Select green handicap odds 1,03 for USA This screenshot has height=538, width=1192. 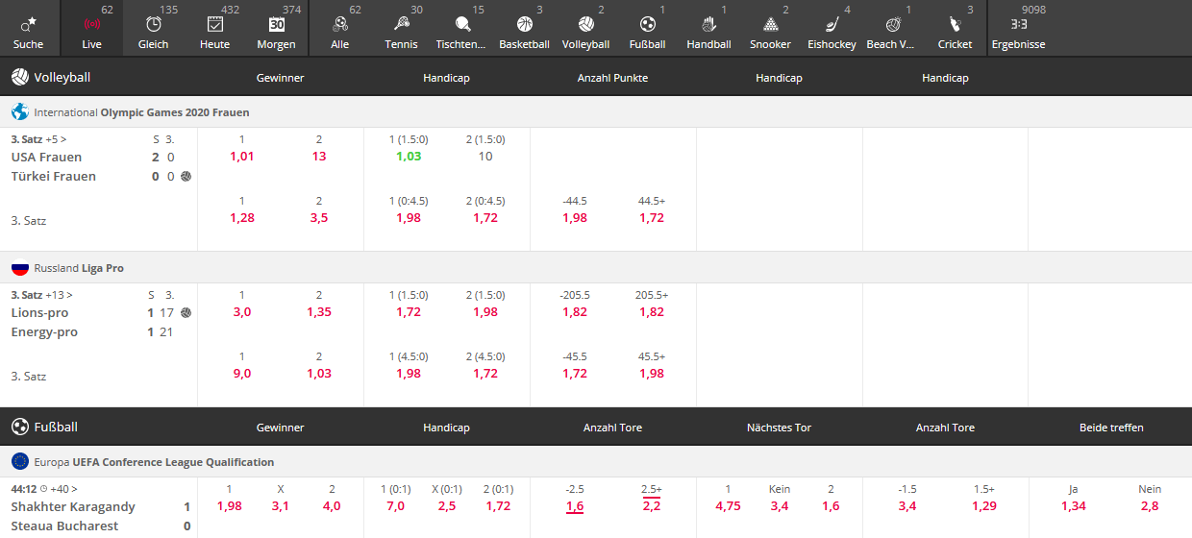(409, 157)
